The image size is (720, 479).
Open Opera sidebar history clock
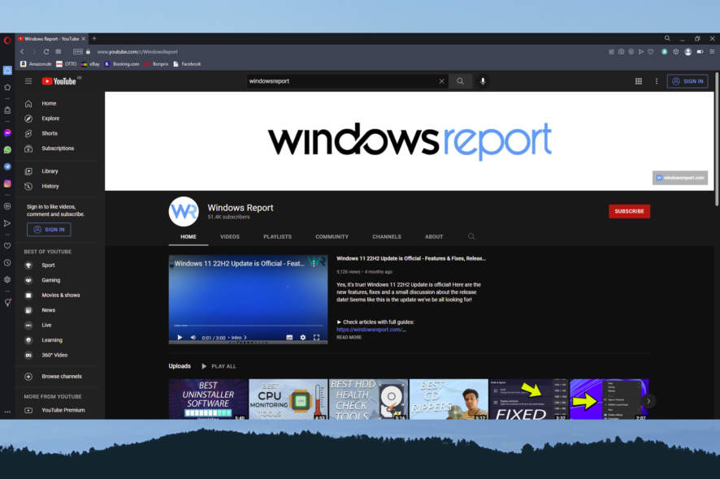click(7, 263)
